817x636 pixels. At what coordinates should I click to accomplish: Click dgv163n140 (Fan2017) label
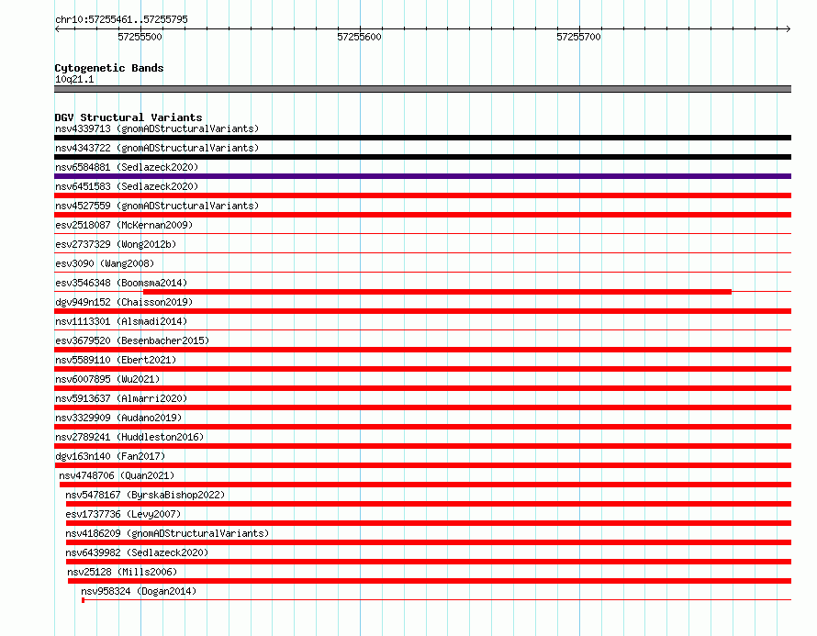click(x=110, y=456)
